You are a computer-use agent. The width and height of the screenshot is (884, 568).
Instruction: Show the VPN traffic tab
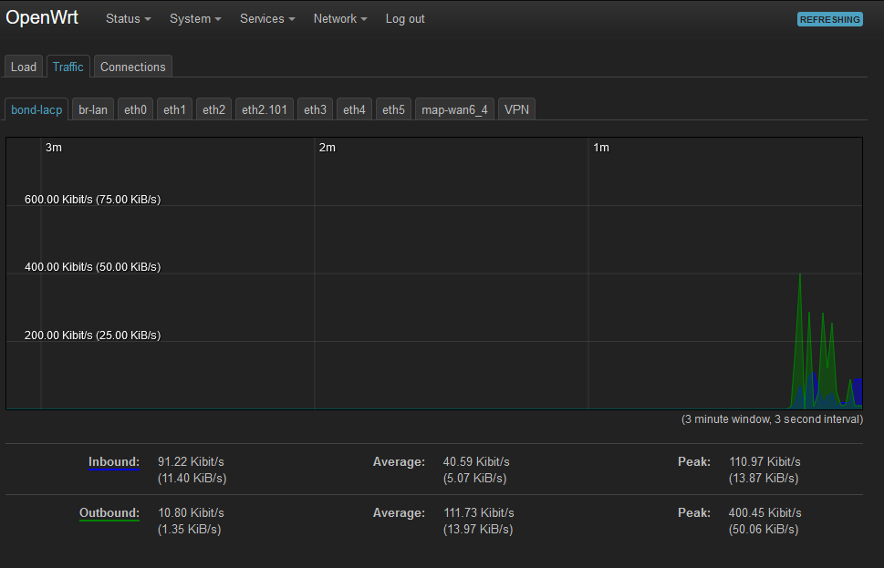[x=516, y=109]
